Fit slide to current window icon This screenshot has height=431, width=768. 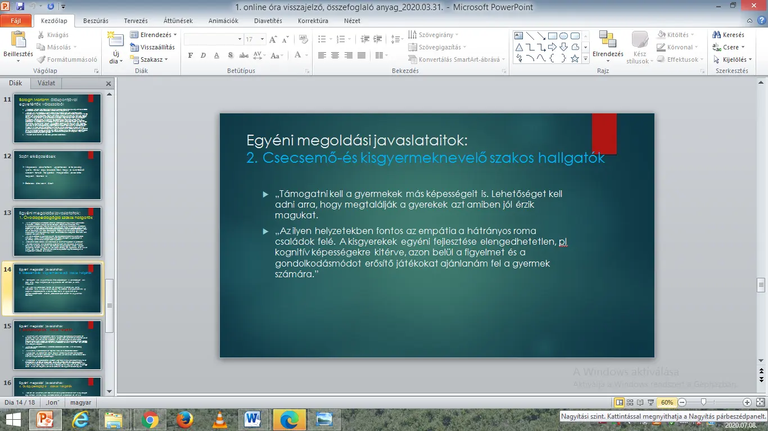760,402
